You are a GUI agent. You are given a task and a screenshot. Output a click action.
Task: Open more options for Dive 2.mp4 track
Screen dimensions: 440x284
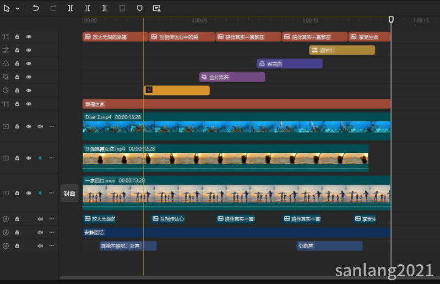(x=52, y=126)
